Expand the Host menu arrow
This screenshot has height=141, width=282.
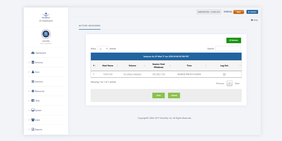29,72
